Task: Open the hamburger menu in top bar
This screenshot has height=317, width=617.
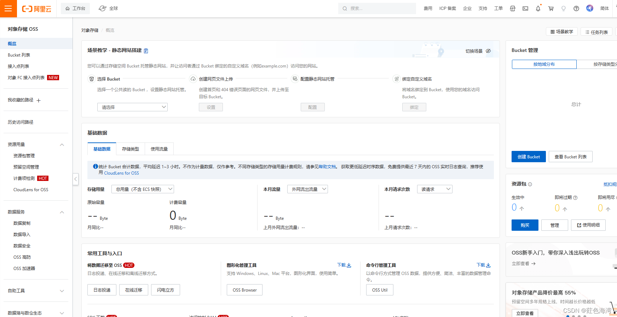Action: click(8, 8)
